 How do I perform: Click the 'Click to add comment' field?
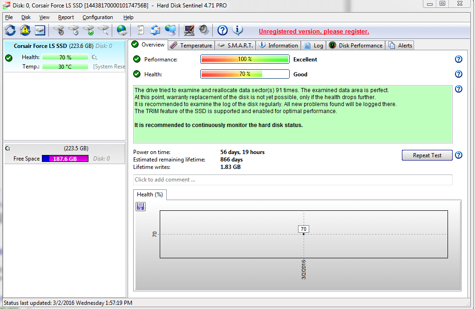[292, 180]
